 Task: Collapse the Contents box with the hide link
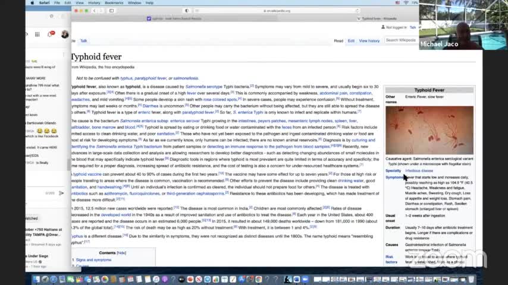coord(121,253)
